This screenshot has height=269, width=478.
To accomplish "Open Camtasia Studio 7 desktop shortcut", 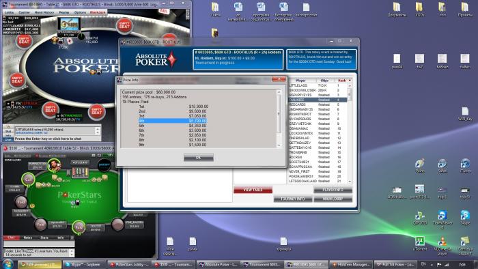I will tap(465, 246).
